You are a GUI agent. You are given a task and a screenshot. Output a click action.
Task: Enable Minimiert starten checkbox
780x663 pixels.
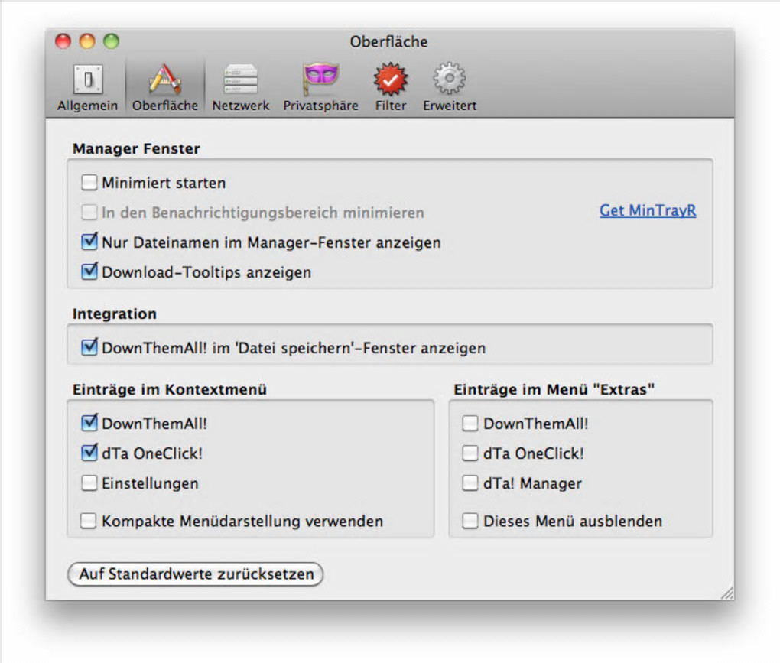click(x=90, y=183)
